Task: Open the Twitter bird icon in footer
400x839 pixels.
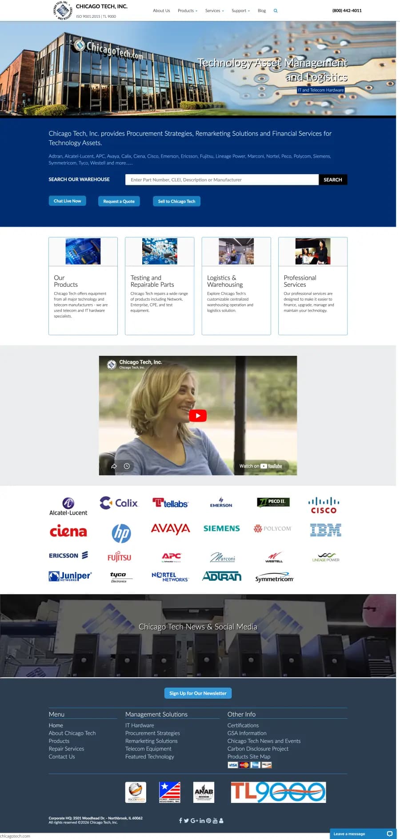Action: pyautogui.click(x=186, y=820)
